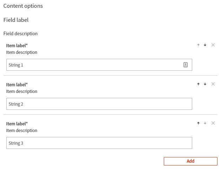Delete the String 2 item
This screenshot has height=169, width=221.
[213, 84]
